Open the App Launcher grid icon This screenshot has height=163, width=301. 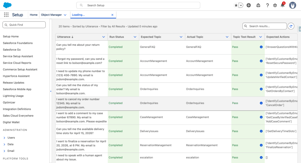click(6, 15)
